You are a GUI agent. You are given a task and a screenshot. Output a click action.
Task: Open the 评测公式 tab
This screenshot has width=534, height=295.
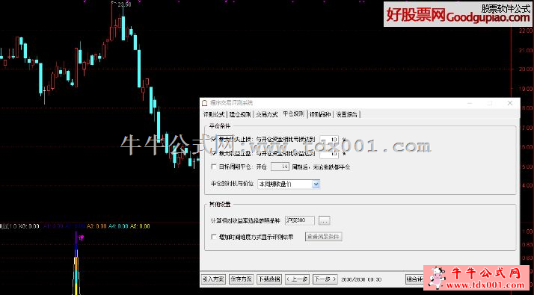(x=214, y=114)
